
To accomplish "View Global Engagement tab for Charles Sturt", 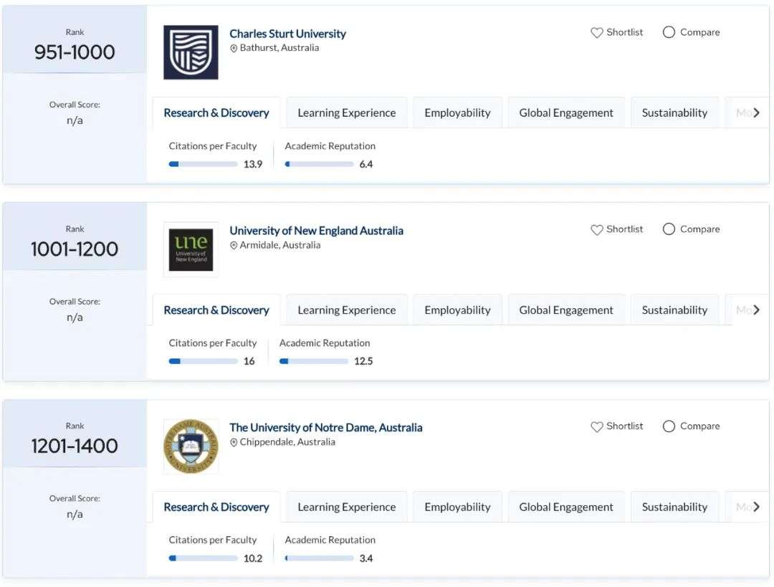I will point(565,113).
